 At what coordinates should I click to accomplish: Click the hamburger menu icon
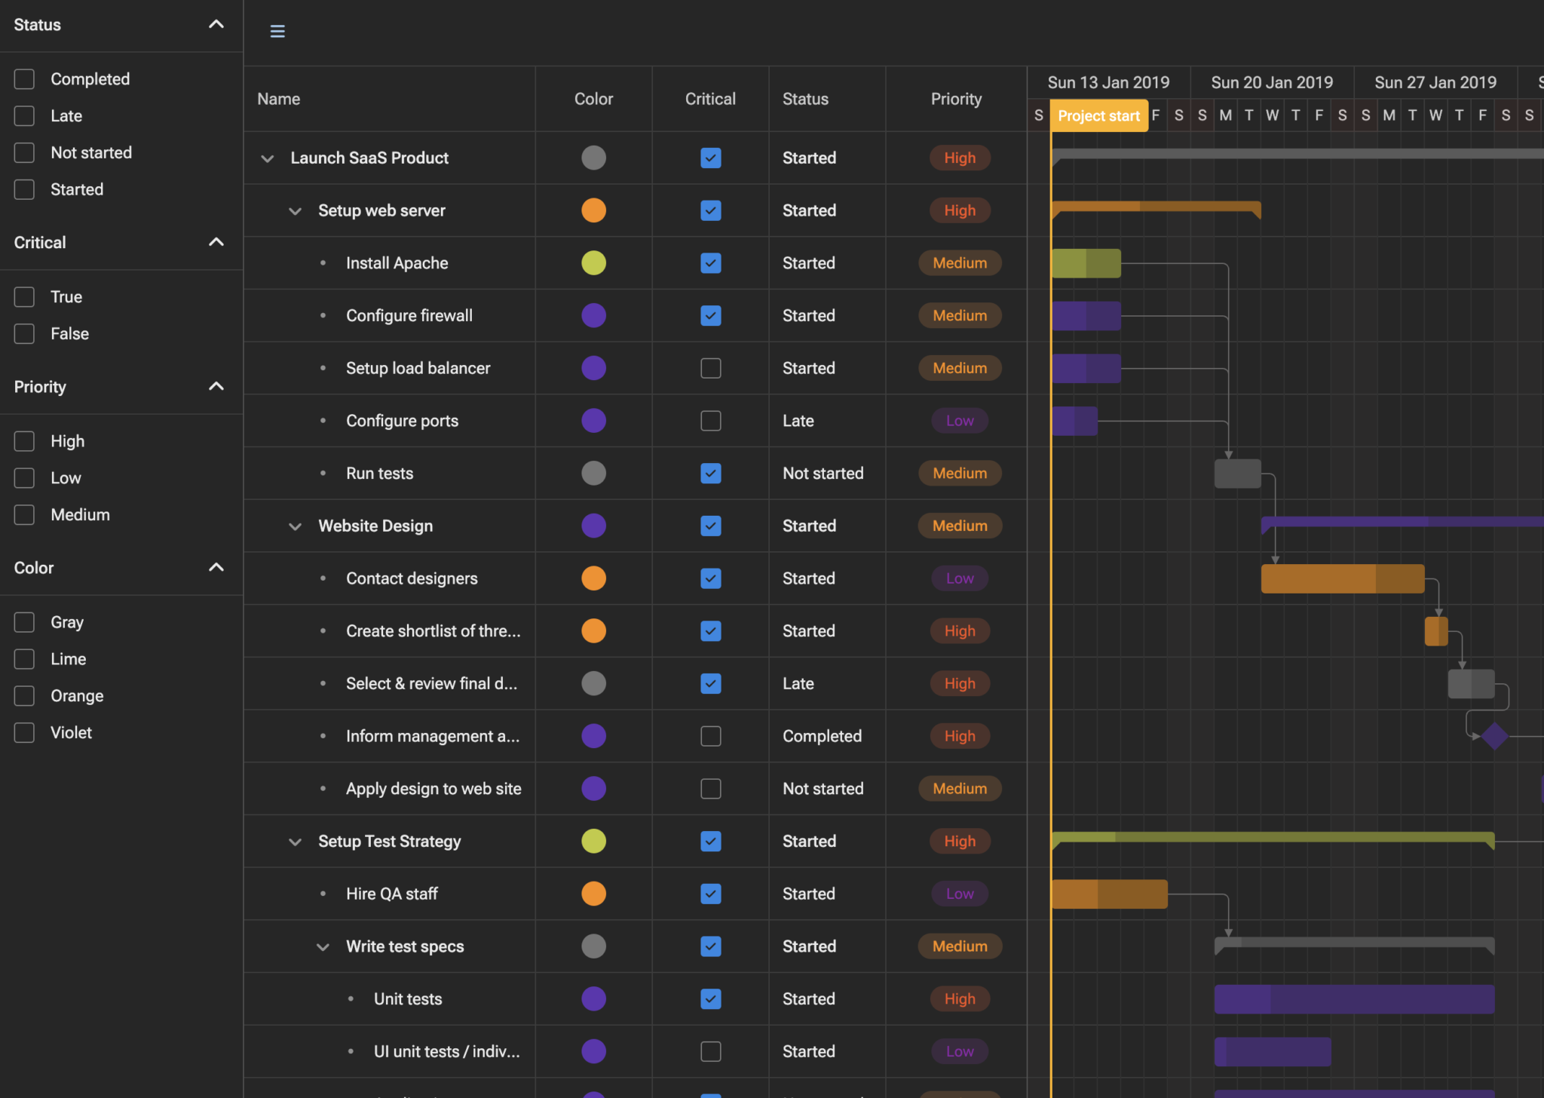click(x=277, y=32)
